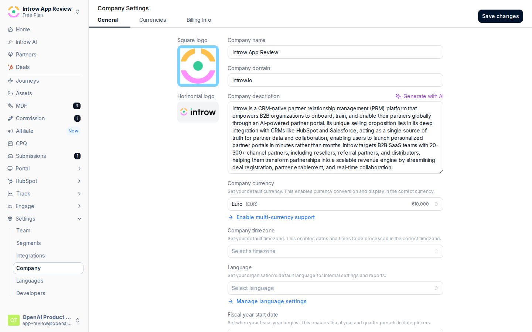Click the Assets folder icon
The height and width of the screenshot is (332, 532).
click(x=10, y=93)
